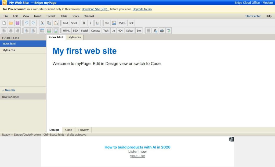Insert a Video

122,23
